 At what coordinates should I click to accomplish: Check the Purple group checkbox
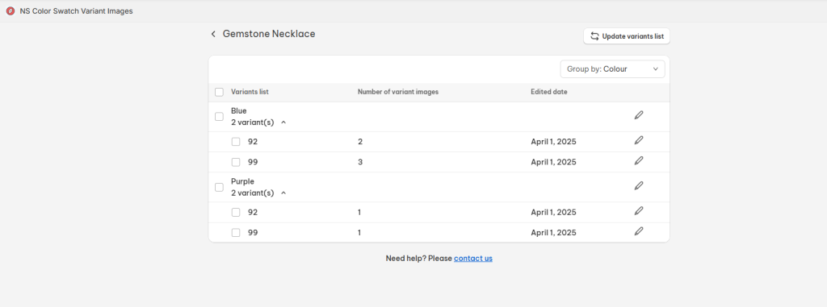tap(220, 187)
